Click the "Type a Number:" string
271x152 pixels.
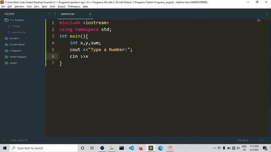(x=109, y=50)
